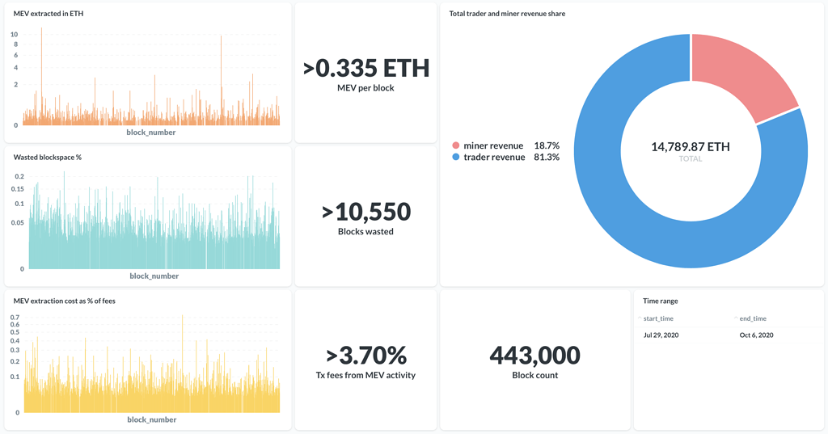Click the MEV extracted in ETH title
This screenshot has width=828, height=434.
(x=49, y=14)
